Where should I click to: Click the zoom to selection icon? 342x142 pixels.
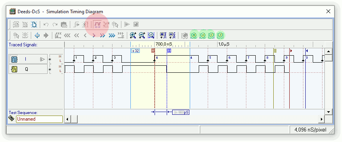pyautogui.click(x=151, y=35)
